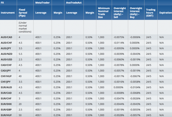Click the -0.0104% buy interest for EUR/AUD
The width and height of the screenshot is (172, 117).
click(x=135, y=87)
